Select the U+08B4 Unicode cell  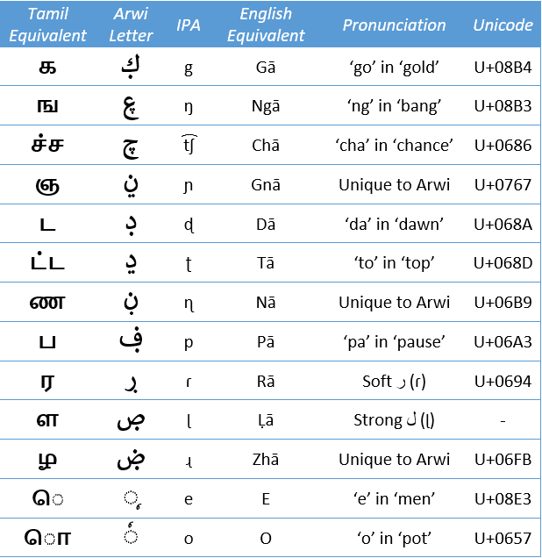coord(503,68)
